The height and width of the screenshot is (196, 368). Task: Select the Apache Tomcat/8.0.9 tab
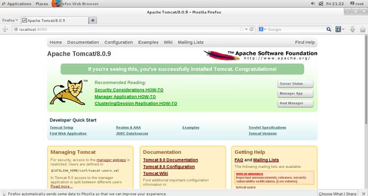[54, 21]
